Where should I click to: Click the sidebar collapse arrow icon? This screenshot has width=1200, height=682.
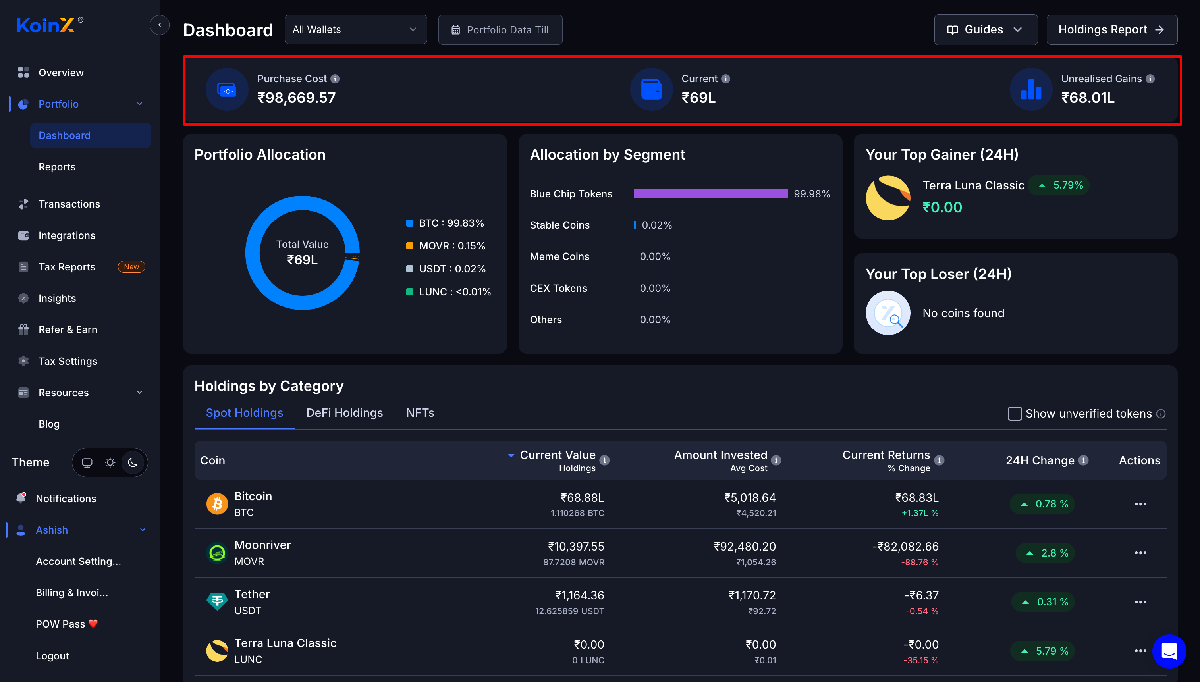pyautogui.click(x=159, y=25)
